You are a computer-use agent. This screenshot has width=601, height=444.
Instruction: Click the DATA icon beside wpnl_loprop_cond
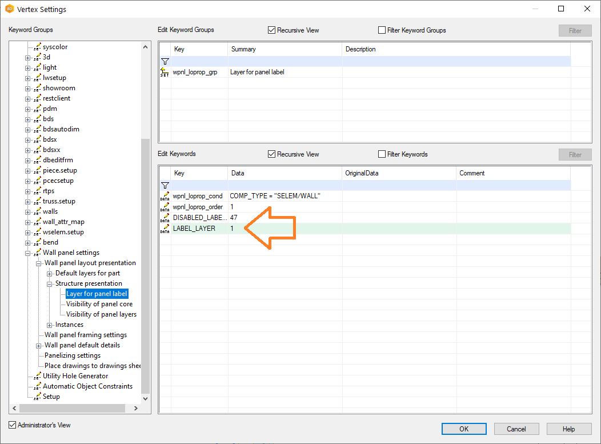[165, 196]
